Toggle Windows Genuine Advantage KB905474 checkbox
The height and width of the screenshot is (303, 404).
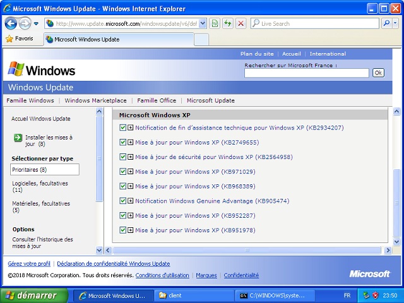pos(123,201)
